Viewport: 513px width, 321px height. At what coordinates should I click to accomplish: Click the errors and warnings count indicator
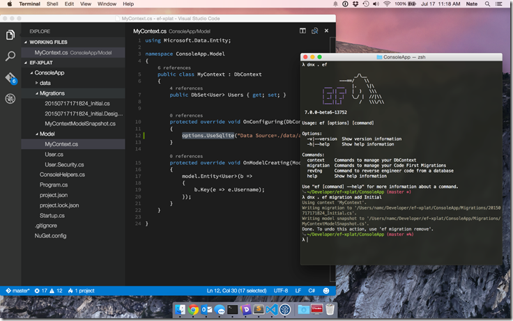48,290
